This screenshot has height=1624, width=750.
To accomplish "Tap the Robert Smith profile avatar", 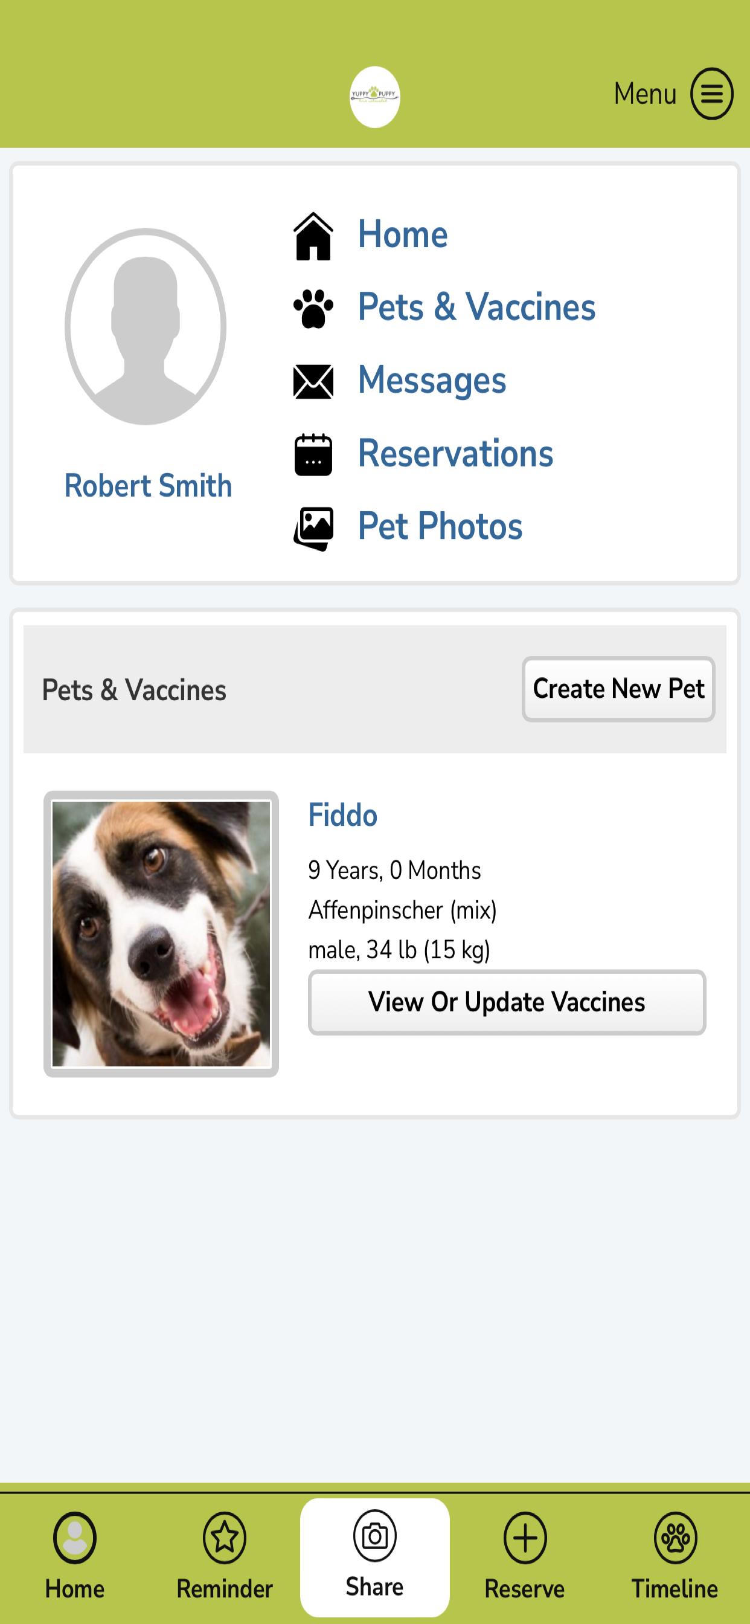I will pos(146,327).
